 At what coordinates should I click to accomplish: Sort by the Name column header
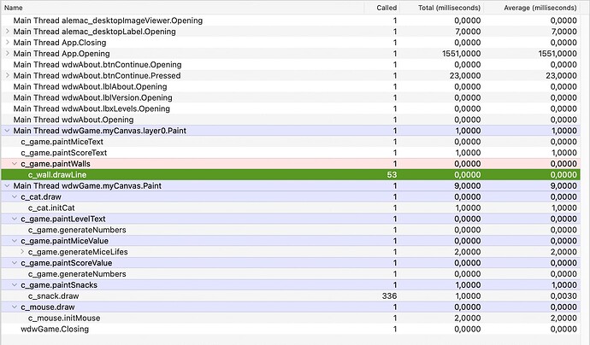coord(182,8)
